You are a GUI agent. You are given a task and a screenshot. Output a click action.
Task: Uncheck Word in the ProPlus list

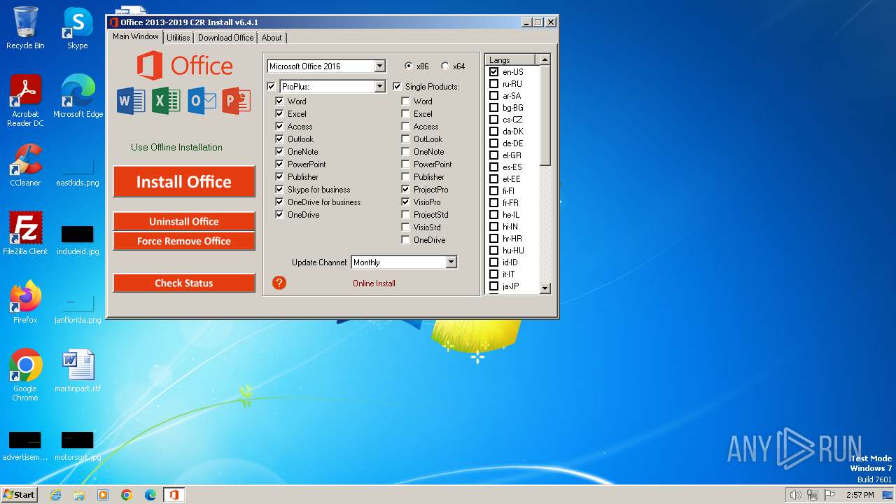coord(280,101)
